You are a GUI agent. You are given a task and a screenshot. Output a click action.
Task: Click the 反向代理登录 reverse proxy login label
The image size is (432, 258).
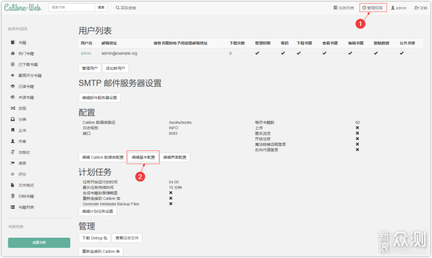(266, 150)
